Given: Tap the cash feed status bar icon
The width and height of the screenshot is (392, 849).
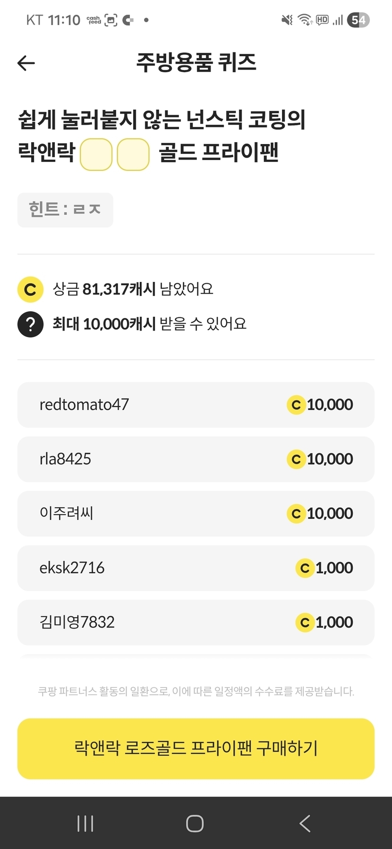Looking at the screenshot, I should pyautogui.click(x=94, y=20).
